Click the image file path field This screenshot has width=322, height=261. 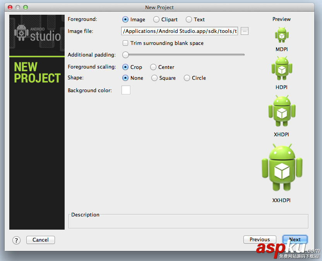point(179,31)
